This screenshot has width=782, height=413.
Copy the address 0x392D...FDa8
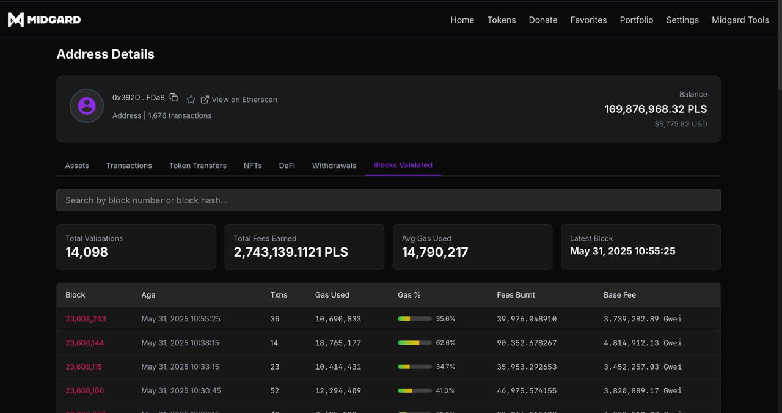click(x=174, y=98)
